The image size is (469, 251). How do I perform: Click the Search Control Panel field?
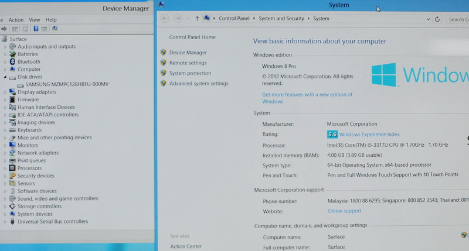[x=457, y=19]
